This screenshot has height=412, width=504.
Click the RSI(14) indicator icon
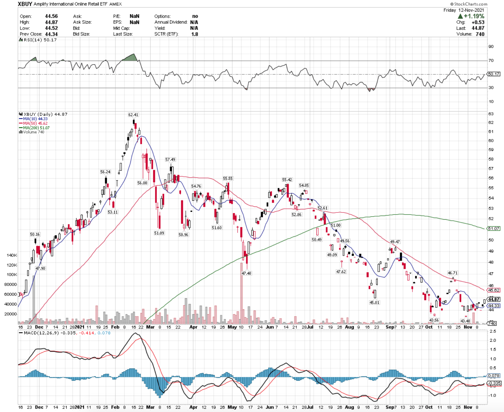coord(21,40)
